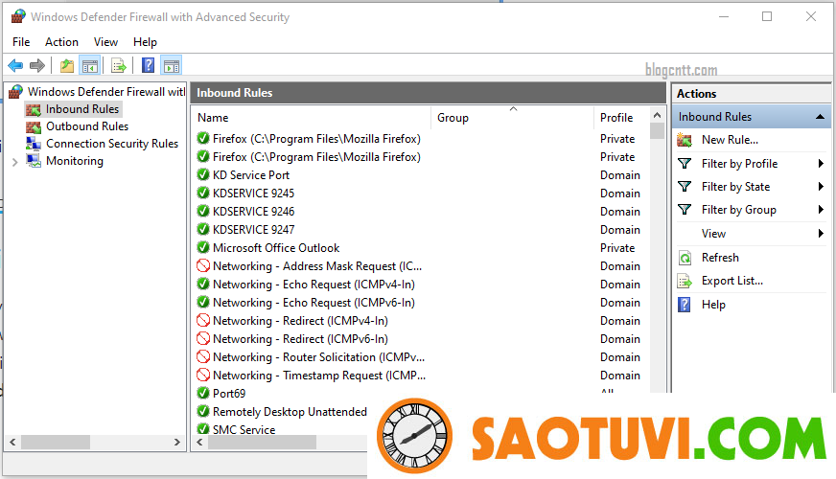Viewport: 836px width, 479px height.
Task: Open the View menu in menu bar
Action: [105, 42]
